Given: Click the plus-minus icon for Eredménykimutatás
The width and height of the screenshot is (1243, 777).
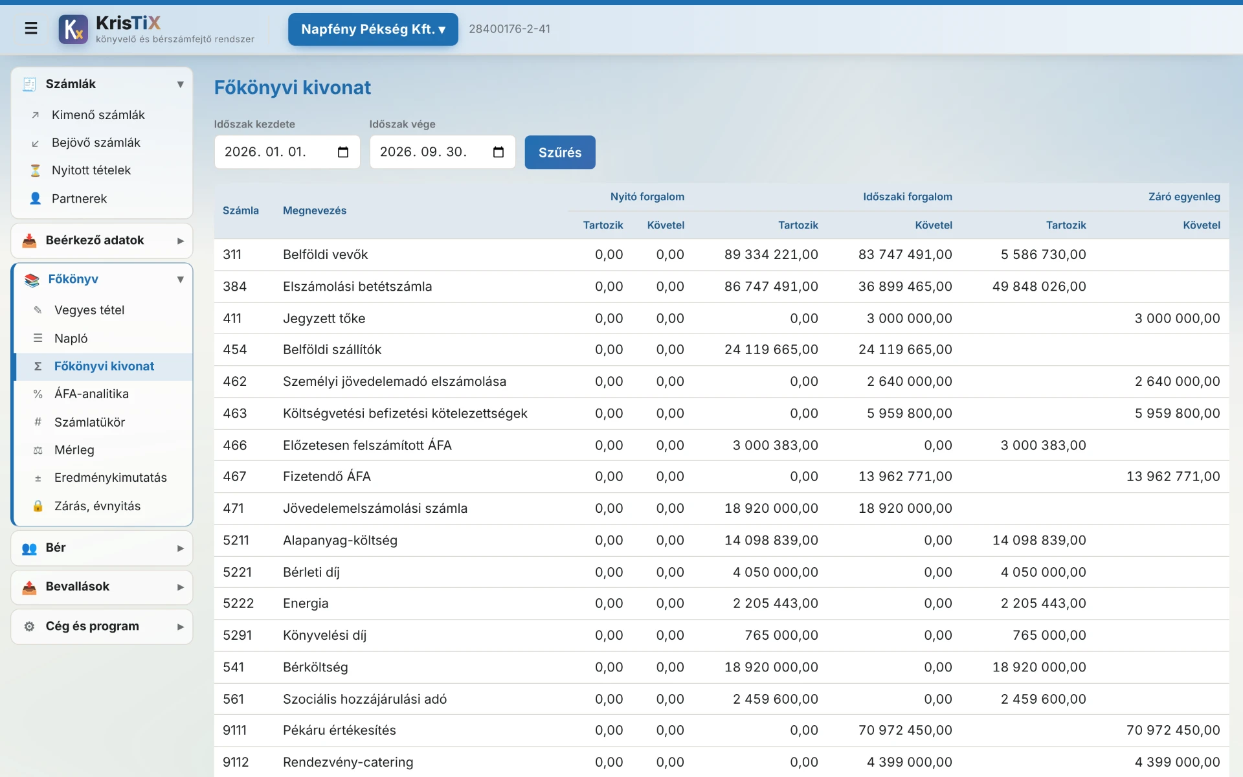Looking at the screenshot, I should pos(38,478).
